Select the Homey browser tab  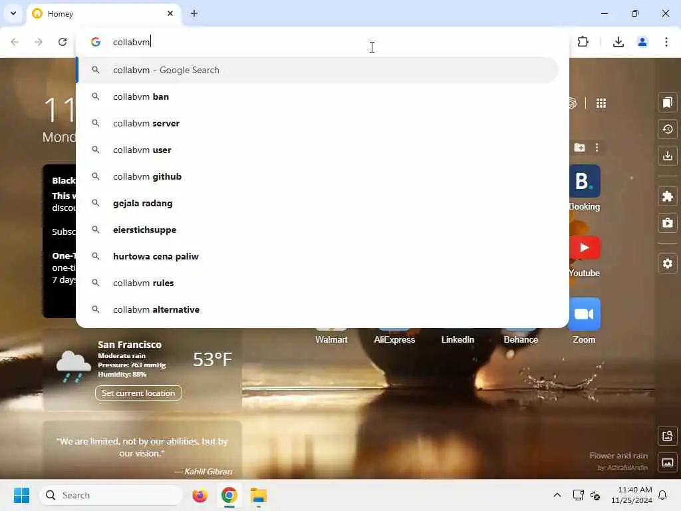pos(104,13)
